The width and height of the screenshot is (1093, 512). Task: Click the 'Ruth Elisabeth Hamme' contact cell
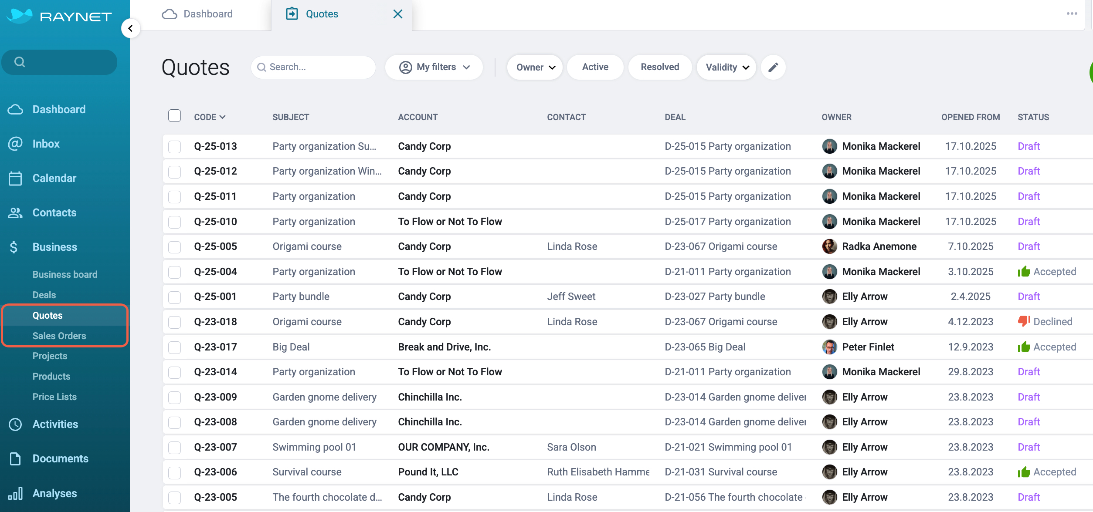[598, 472]
